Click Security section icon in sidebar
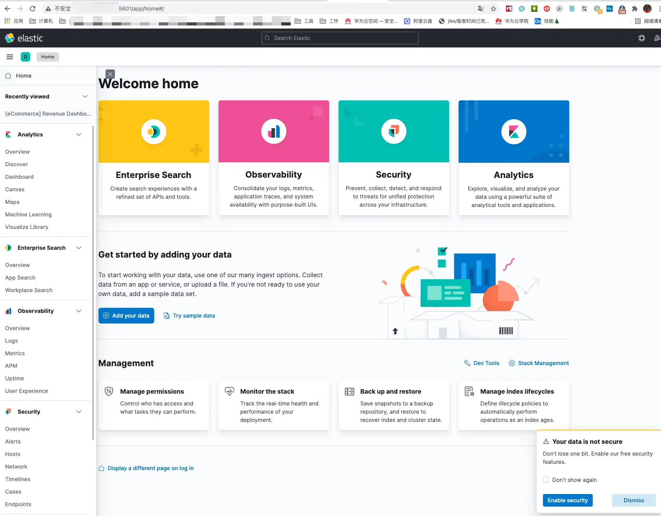The height and width of the screenshot is (516, 661). (x=8, y=412)
